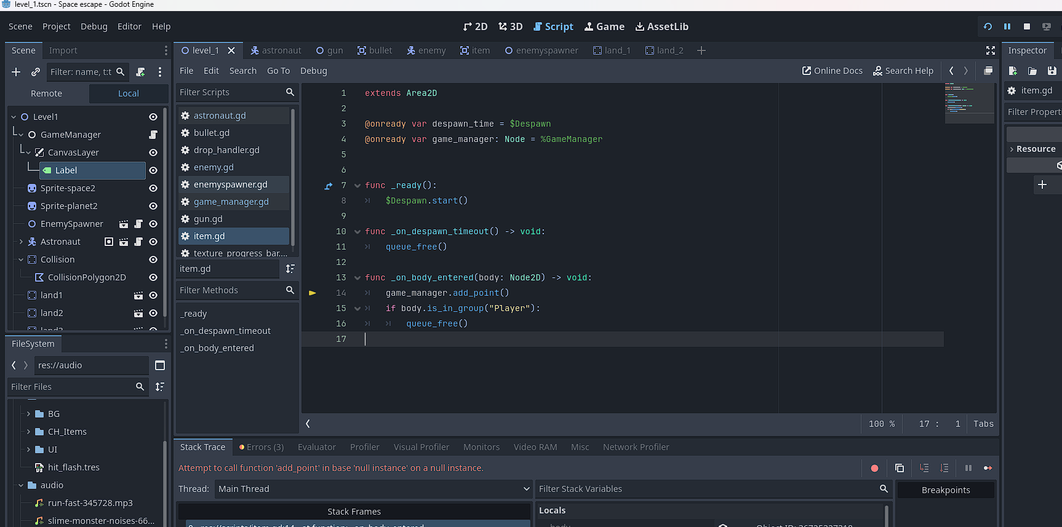Viewport: 1062px width, 527px height.
Task: Switch to 2D workspace
Action: point(476,26)
